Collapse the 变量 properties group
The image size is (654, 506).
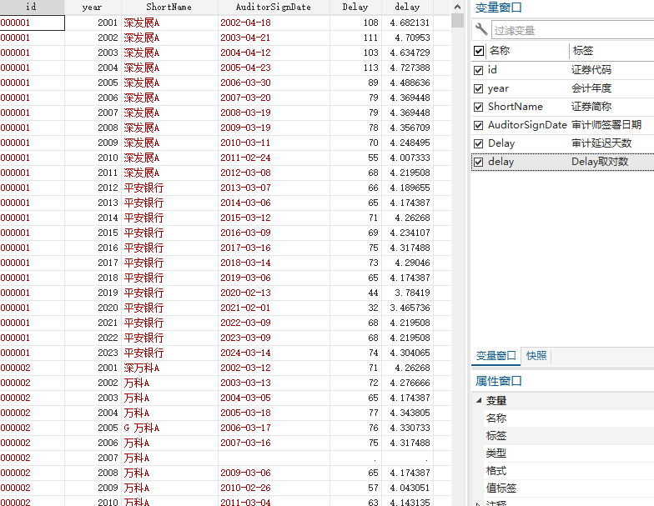point(479,400)
